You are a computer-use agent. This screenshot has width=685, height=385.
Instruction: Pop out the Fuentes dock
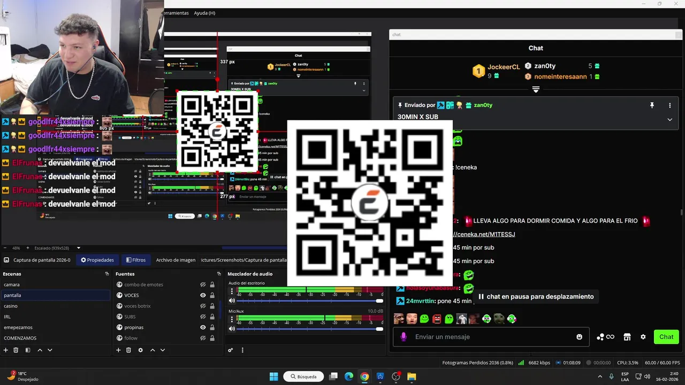(x=219, y=274)
